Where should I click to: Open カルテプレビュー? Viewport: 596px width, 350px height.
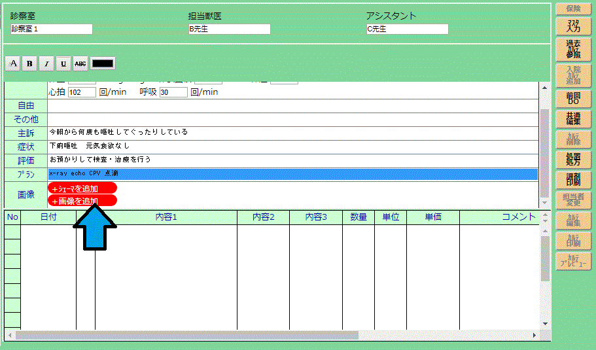[x=573, y=261]
